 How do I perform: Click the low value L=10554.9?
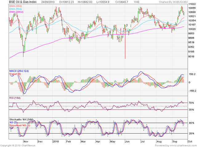click(103, 2)
